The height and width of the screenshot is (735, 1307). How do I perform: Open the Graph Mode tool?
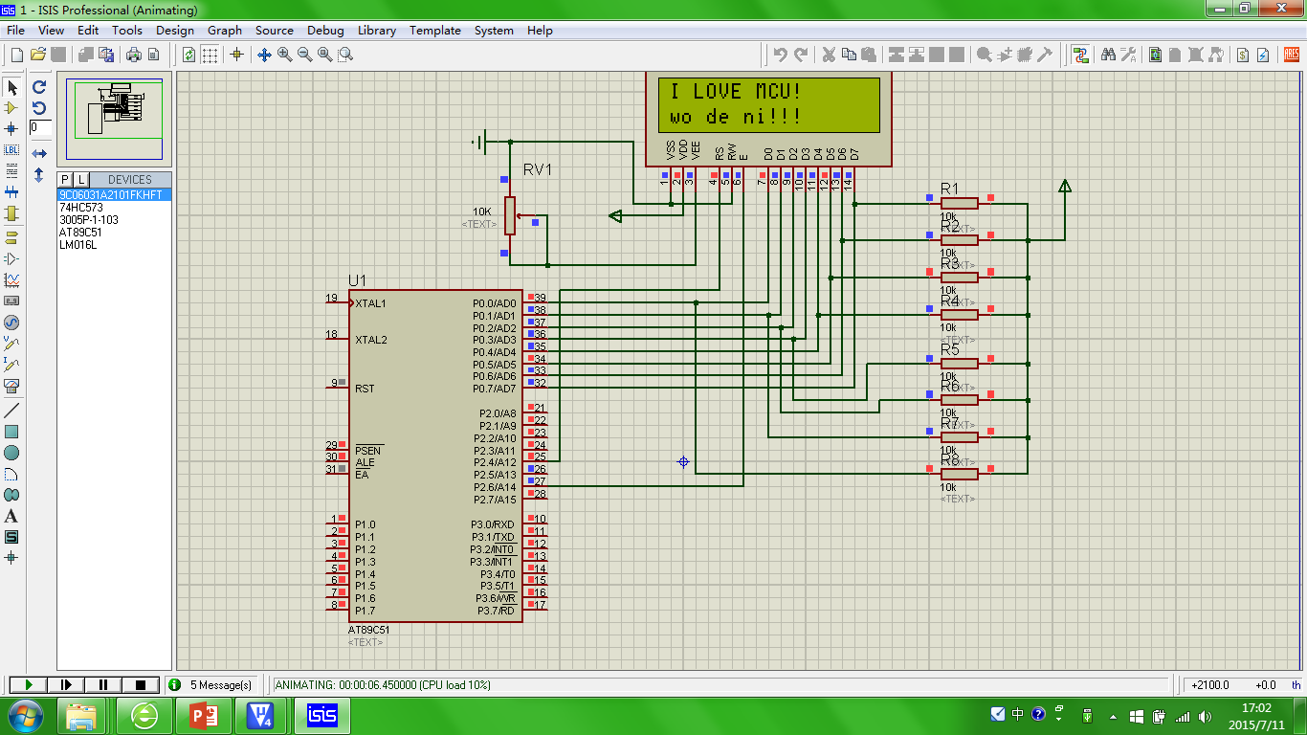click(11, 279)
